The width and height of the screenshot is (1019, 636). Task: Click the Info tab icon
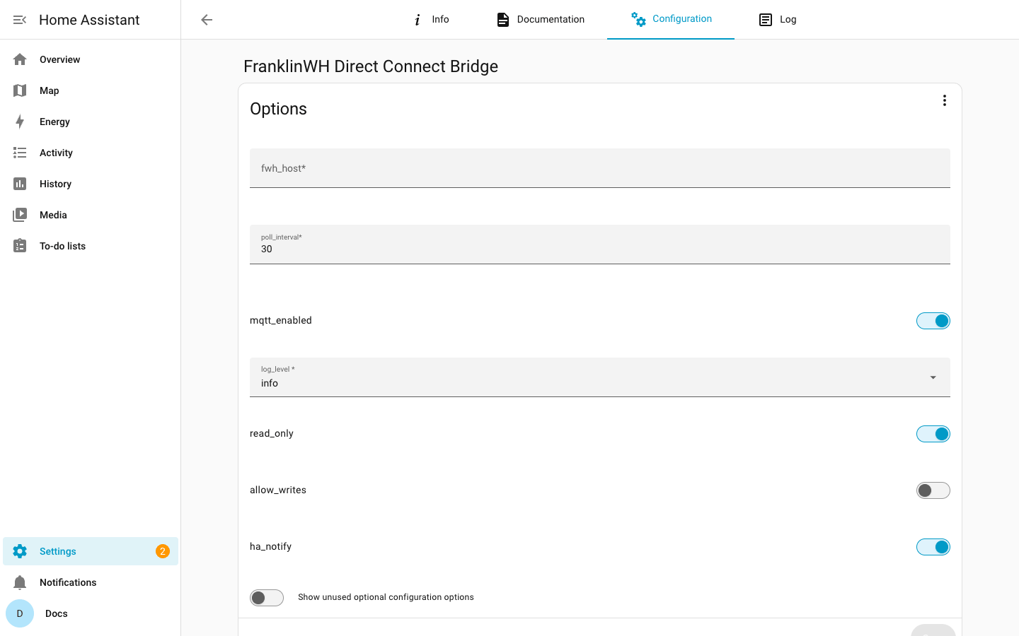(418, 20)
